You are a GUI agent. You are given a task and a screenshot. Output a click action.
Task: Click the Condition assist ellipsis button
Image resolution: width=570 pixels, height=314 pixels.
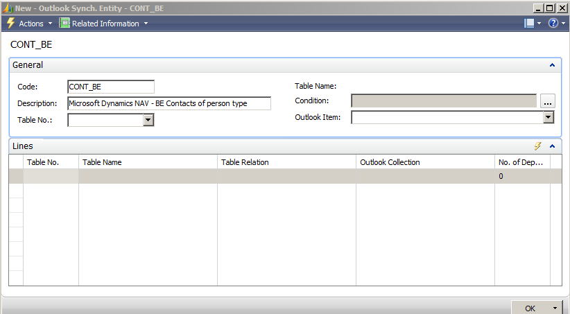click(x=548, y=101)
